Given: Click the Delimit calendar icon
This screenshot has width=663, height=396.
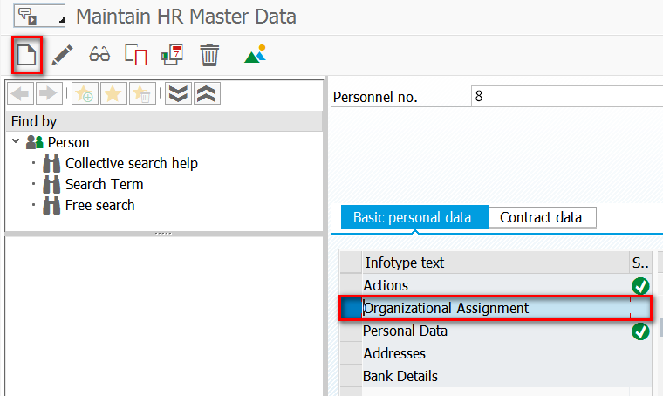Looking at the screenshot, I should pyautogui.click(x=172, y=55).
